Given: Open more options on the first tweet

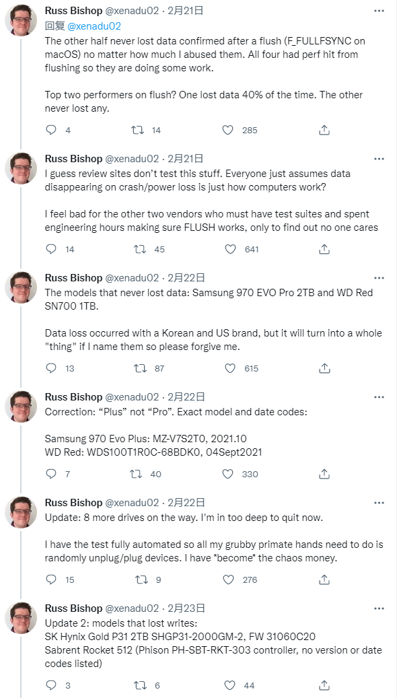Looking at the screenshot, I should [x=379, y=11].
